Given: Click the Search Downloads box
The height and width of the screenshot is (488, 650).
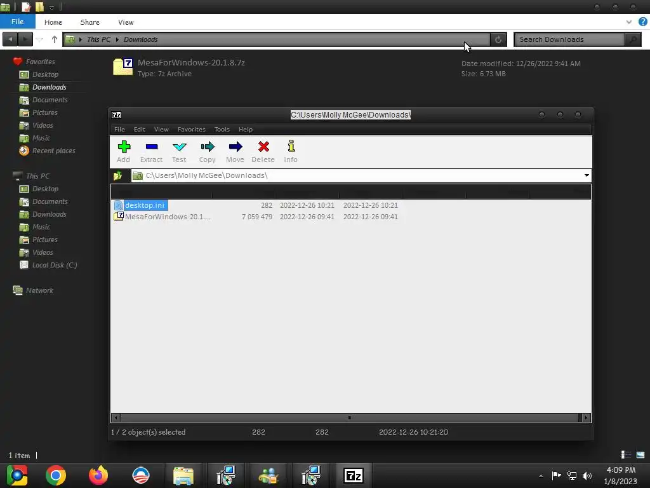Looking at the screenshot, I should [x=569, y=39].
